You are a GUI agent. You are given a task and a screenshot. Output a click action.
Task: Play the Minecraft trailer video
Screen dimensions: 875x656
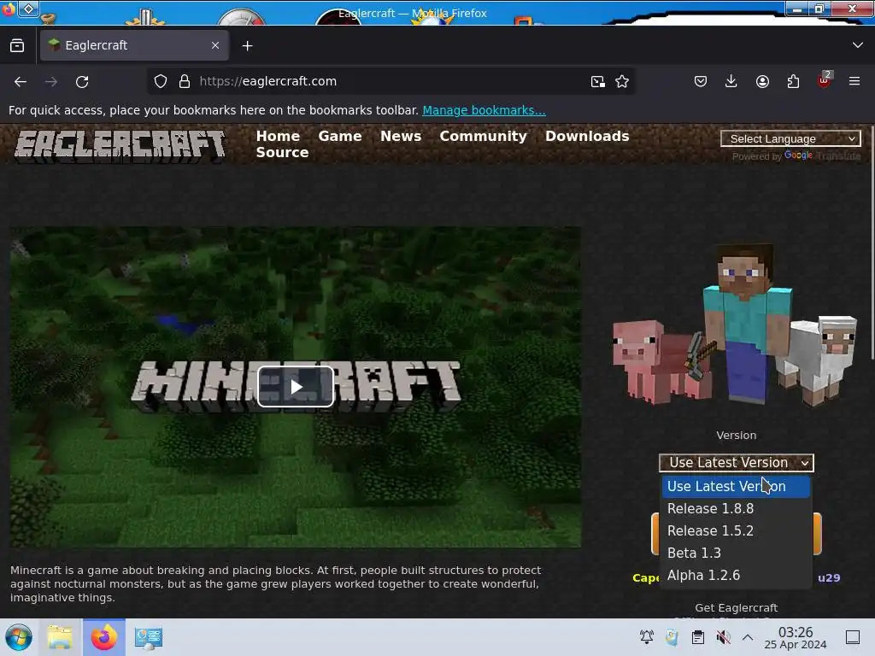click(x=296, y=387)
